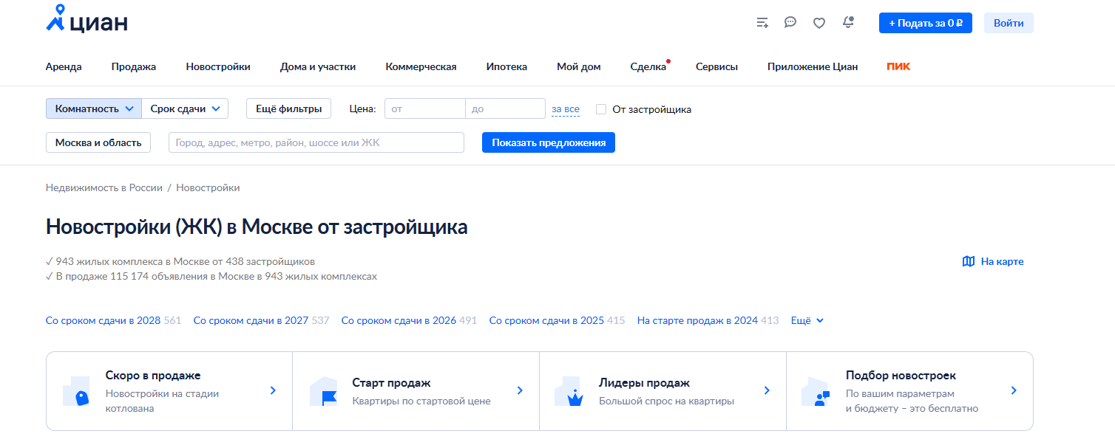The height and width of the screenshot is (445, 1115).
Task: Expand the Ещё quick links dropdown
Action: (x=807, y=320)
